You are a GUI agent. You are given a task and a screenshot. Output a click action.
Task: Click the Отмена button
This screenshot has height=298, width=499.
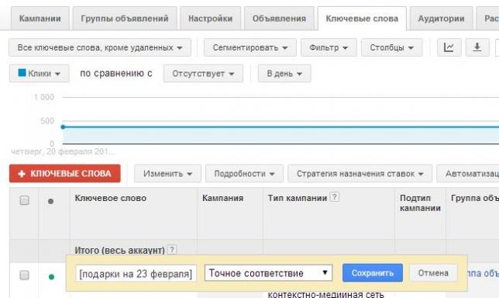[x=433, y=273]
